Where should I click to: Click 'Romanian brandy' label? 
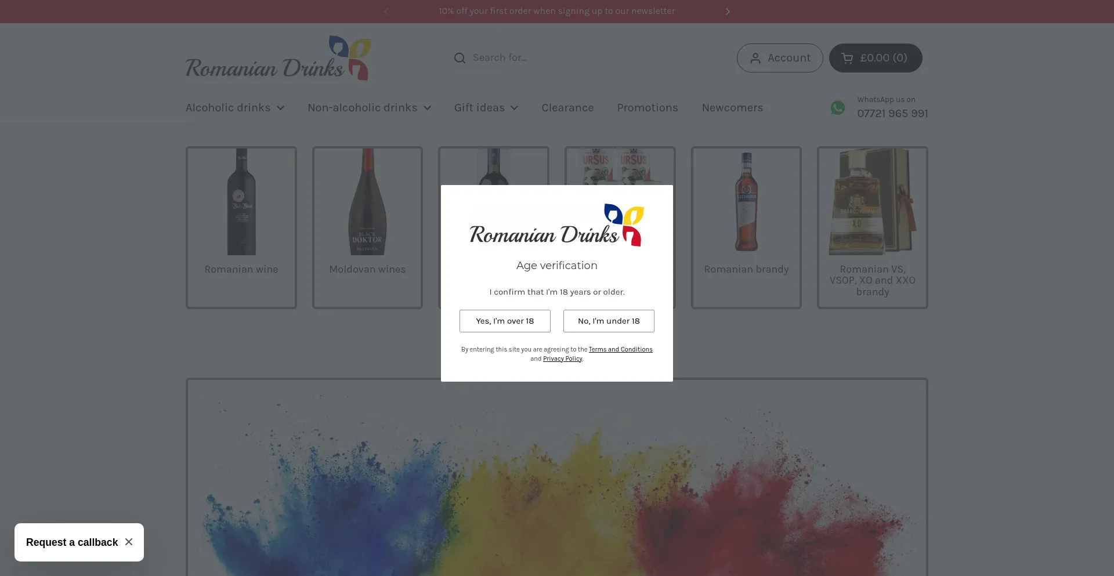click(746, 270)
